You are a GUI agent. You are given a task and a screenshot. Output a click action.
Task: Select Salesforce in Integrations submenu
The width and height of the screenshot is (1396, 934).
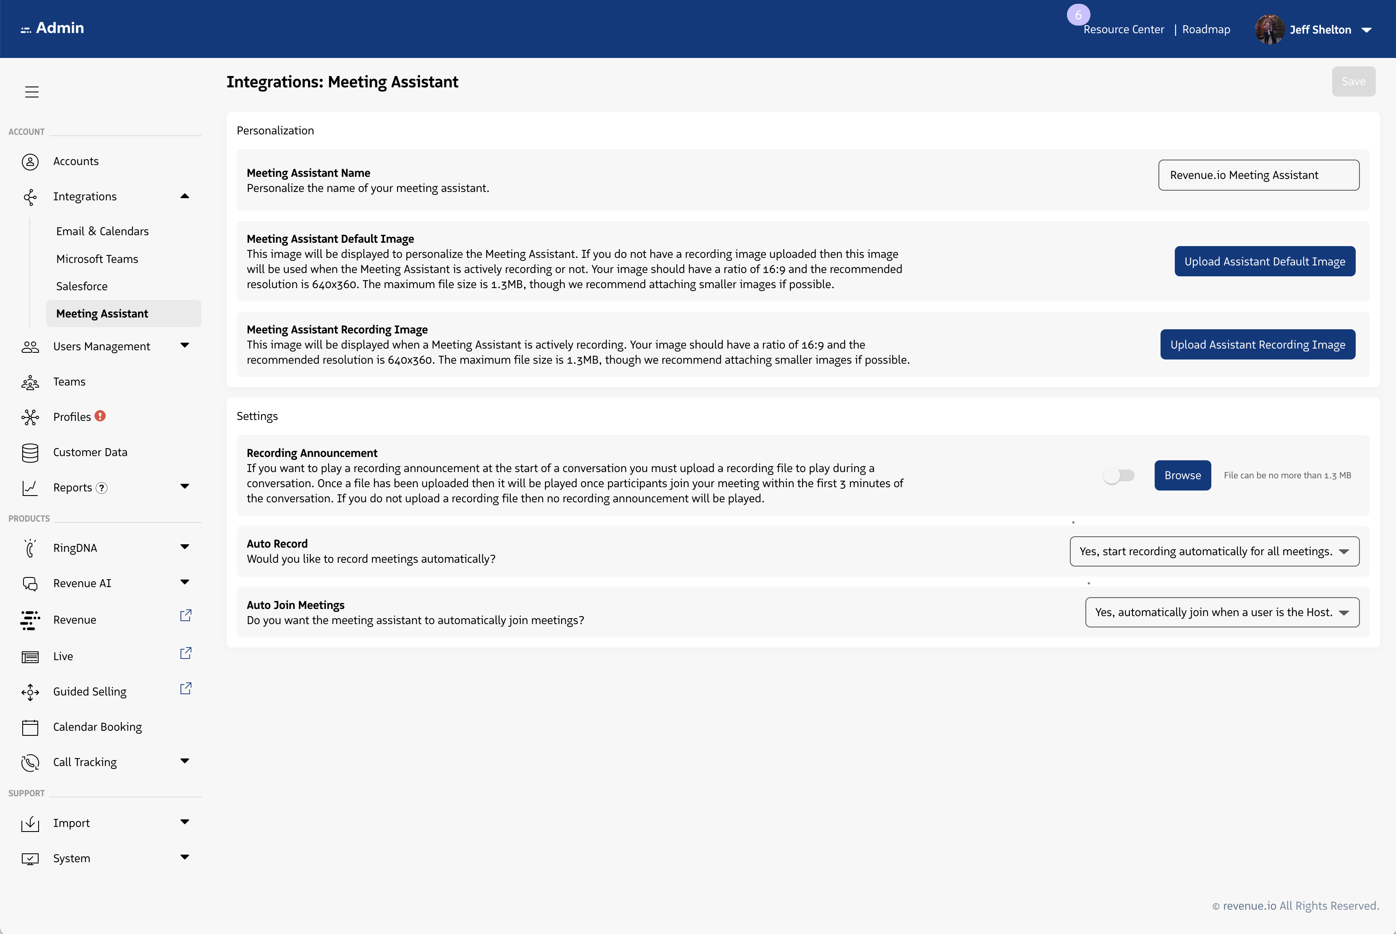82,286
